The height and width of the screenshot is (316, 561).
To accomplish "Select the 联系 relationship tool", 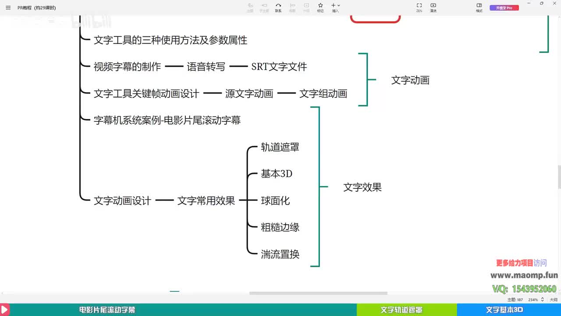I will [278, 7].
